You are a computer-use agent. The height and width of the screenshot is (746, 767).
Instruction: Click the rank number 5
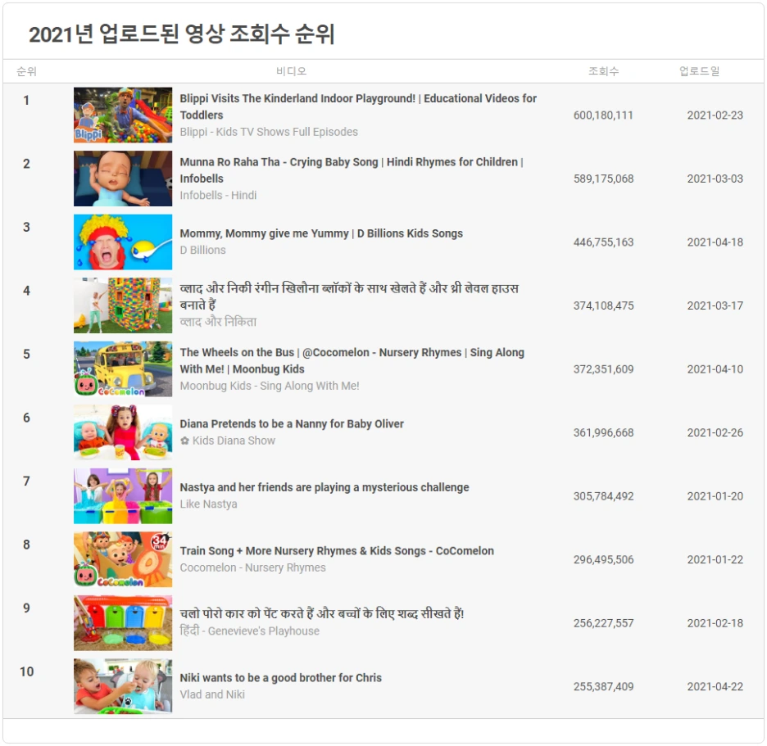(26, 355)
